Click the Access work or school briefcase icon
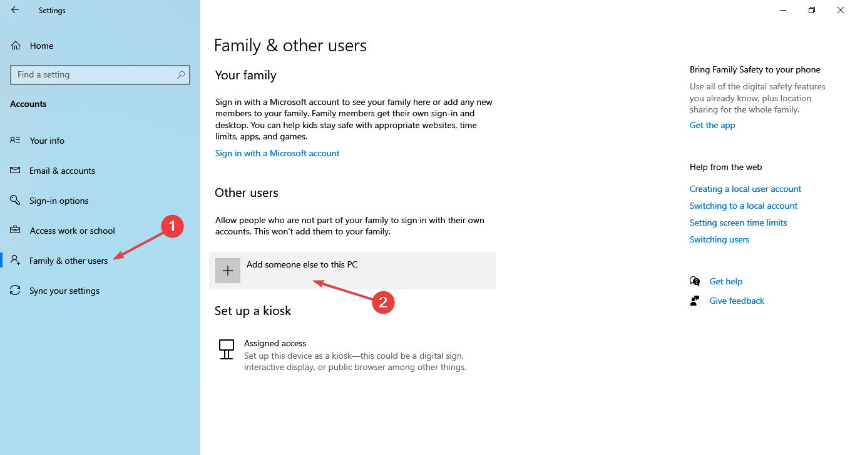 pos(16,231)
